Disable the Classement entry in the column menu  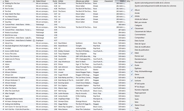point(139,28)
